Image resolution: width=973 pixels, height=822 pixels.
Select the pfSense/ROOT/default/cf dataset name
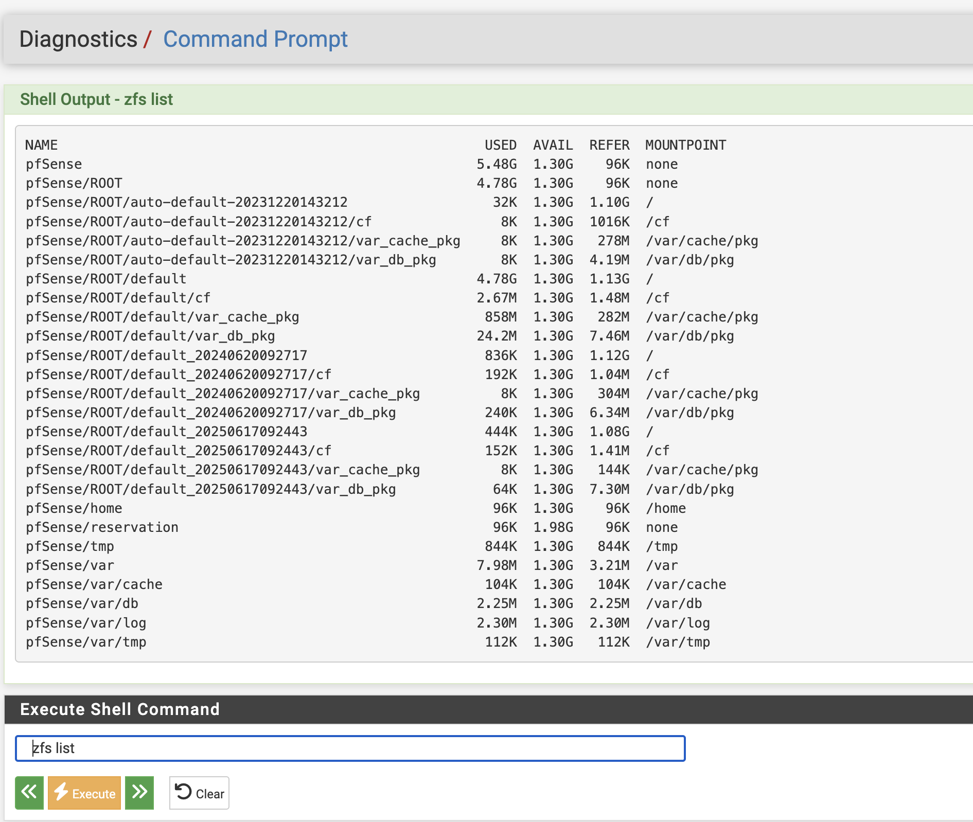[x=118, y=298]
